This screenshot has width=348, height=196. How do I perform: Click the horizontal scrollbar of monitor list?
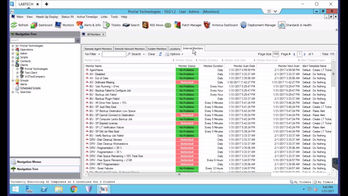click(x=179, y=174)
